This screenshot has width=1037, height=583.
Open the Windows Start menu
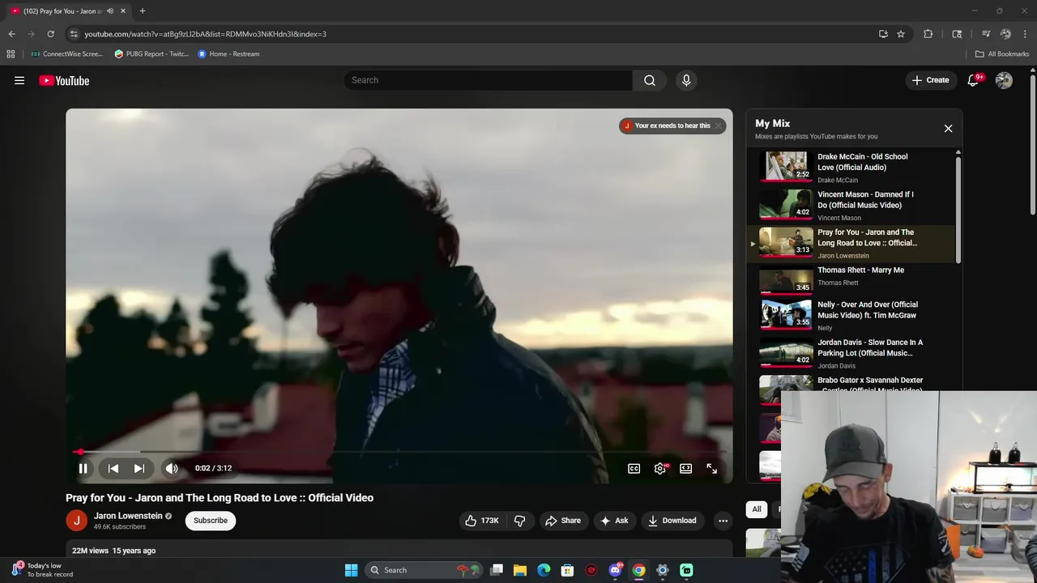(351, 570)
